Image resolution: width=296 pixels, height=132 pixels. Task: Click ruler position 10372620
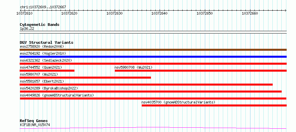click(x=70, y=13)
